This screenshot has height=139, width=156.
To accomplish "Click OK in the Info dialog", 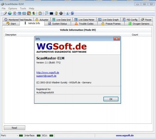I will (111, 99).
